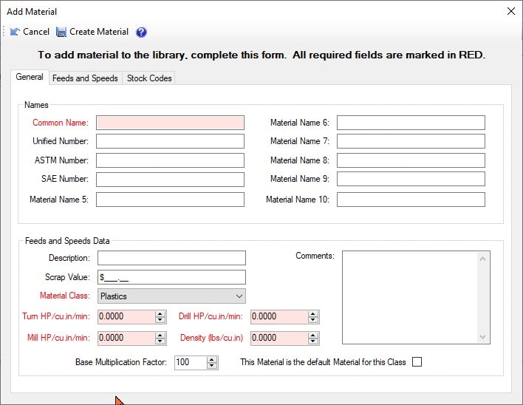Enable default Material for this Class checkbox
This screenshot has height=405, width=523.
[x=417, y=362]
